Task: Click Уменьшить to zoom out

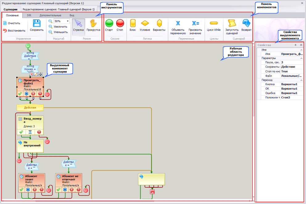Action: 58,32
